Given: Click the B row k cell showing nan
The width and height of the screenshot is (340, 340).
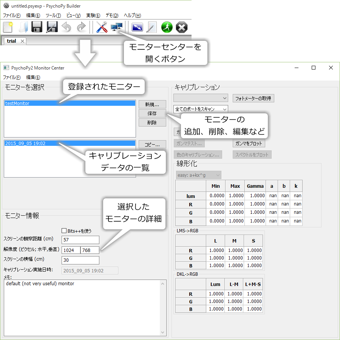Looking at the screenshot, I should (x=296, y=221).
